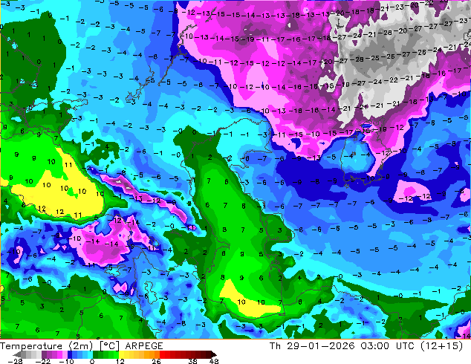Screen dimensions: 471x364
Task: Click the '-28' label under the color scale
Action: point(15,361)
